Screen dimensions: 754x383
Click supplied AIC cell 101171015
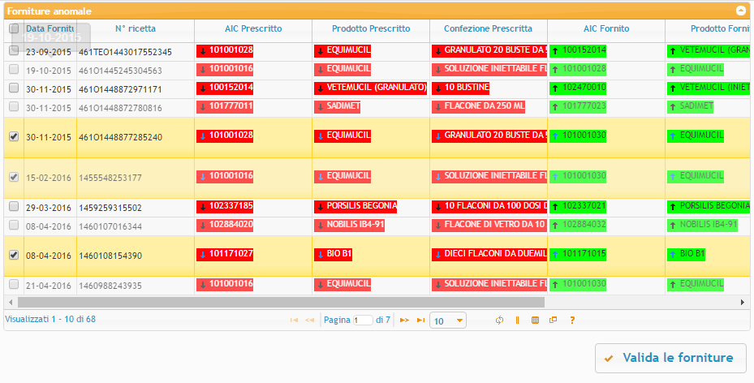[x=578, y=254]
